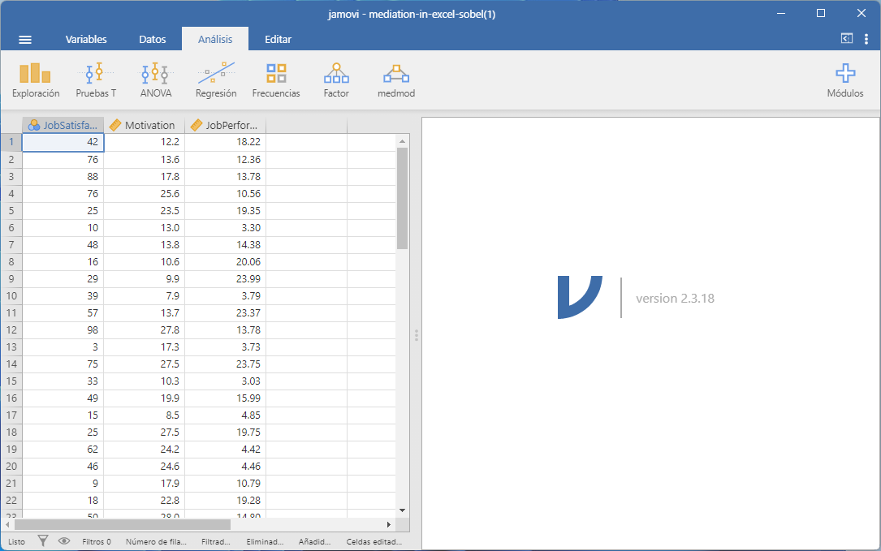Select the Motivation column header
Screen dimensions: 881x551
coord(145,125)
